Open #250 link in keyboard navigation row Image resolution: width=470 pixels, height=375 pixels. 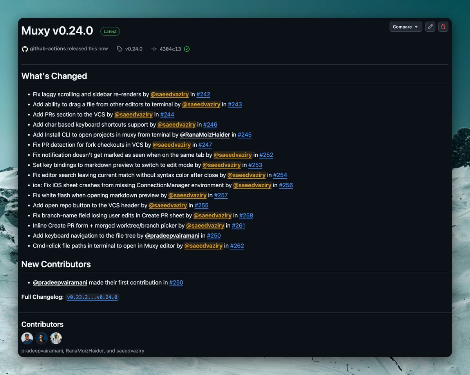(214, 236)
